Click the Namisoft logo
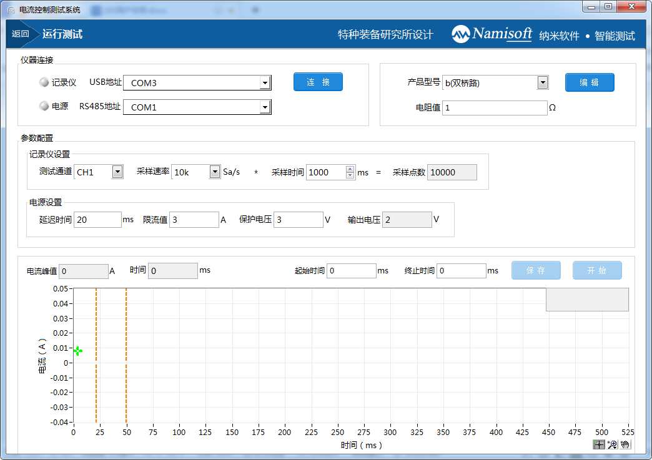Image resolution: width=652 pixels, height=460 pixels. pyautogui.click(x=492, y=34)
